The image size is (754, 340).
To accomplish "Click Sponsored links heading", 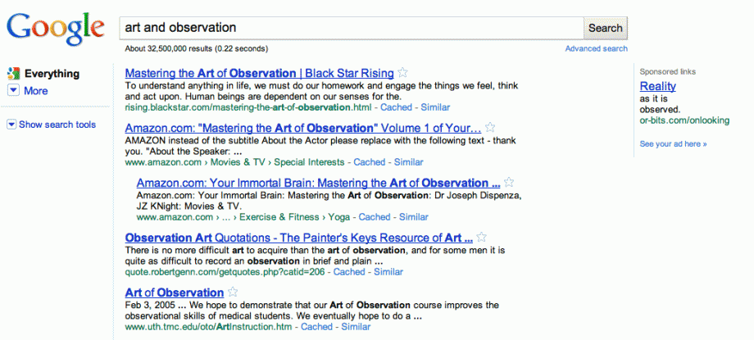I will [667, 71].
